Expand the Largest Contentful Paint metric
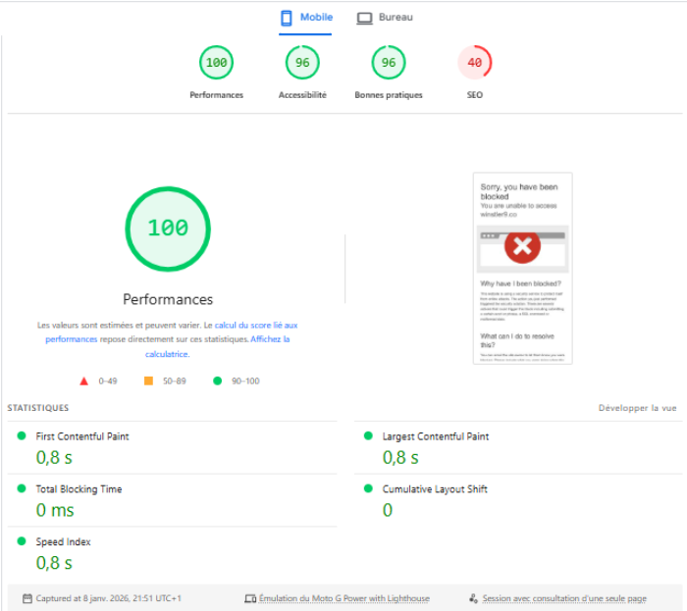This screenshot has width=687, height=611. click(435, 436)
